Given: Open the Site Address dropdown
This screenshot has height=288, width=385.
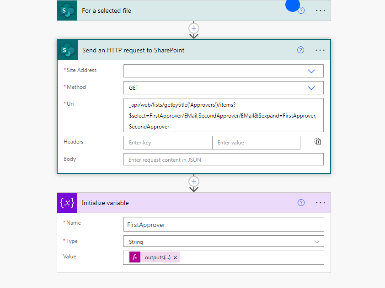Looking at the screenshot, I should click(311, 71).
